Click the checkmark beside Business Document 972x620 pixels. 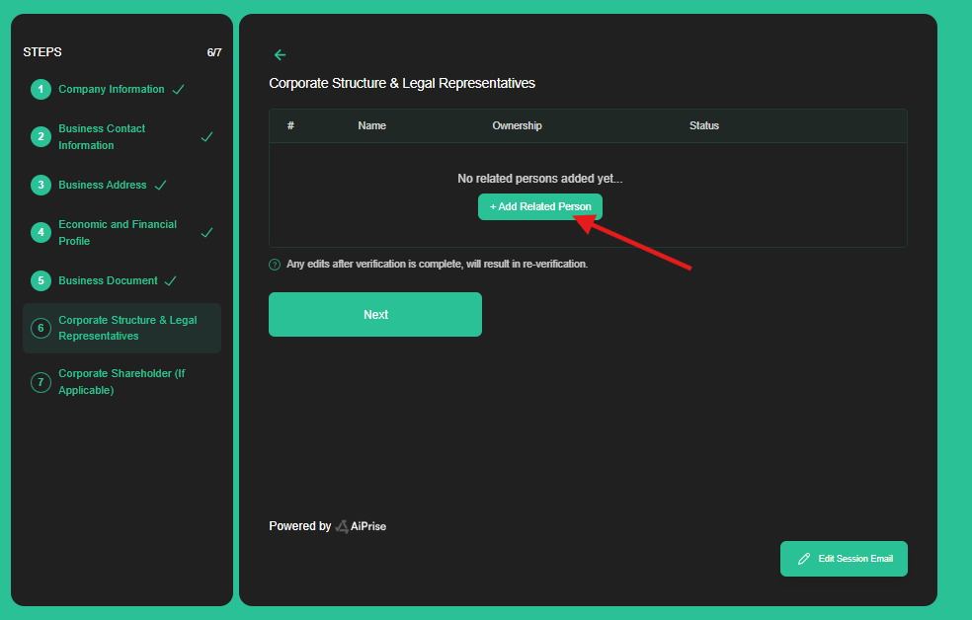click(171, 280)
